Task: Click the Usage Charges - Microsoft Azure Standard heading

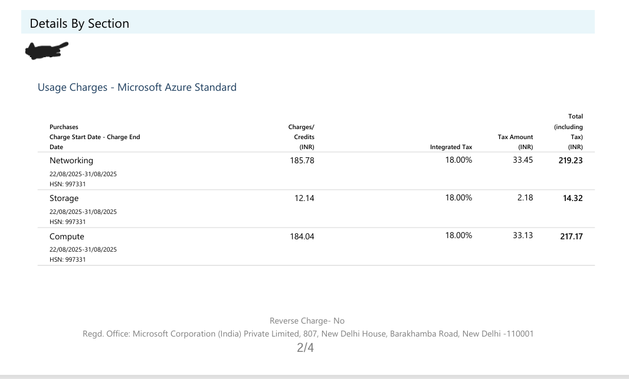Action: click(x=137, y=87)
